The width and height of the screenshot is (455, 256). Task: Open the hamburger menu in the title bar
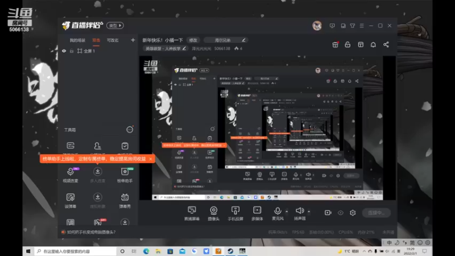[x=362, y=26]
